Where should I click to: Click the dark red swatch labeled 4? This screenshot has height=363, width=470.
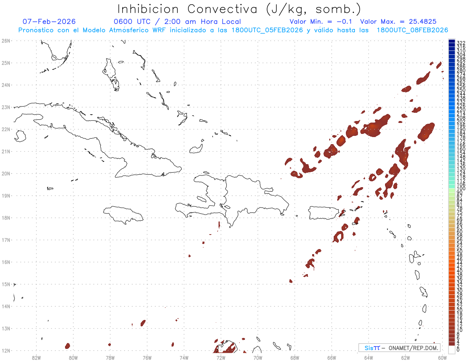click(x=452, y=340)
